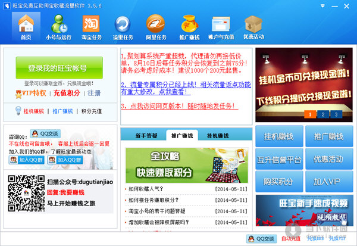The width and height of the screenshot is (357, 246).
Task: Switch to 推广赚钱 tab
Action: pos(182,135)
